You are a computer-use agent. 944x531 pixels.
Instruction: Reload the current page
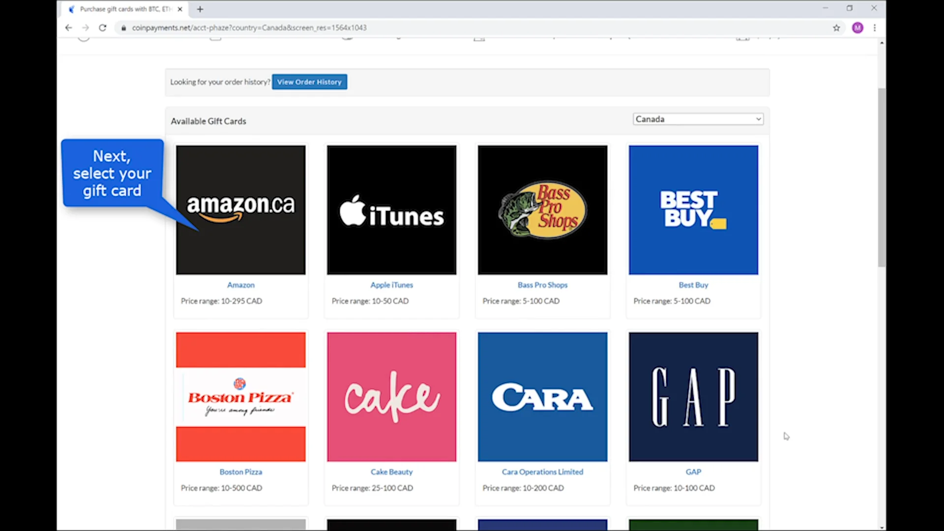(x=103, y=28)
